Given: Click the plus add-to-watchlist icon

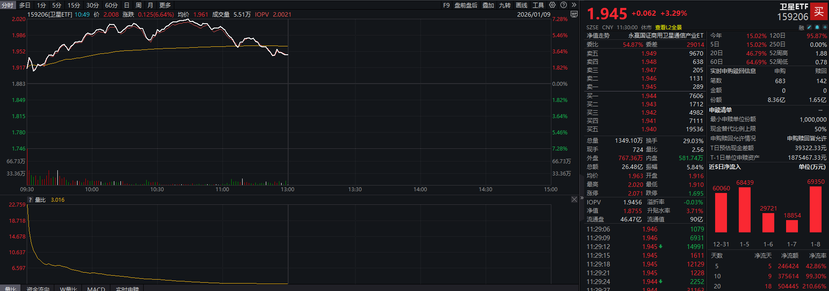Looking at the screenshot, I should (x=825, y=27).
